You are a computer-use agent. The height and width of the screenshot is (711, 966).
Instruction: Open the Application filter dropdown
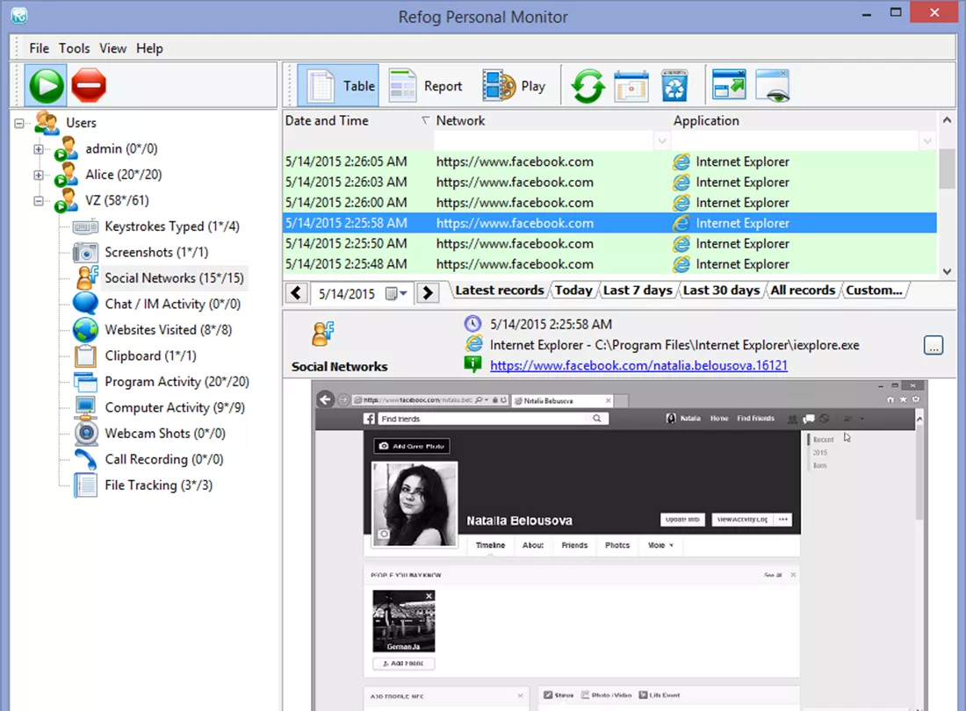coord(927,141)
